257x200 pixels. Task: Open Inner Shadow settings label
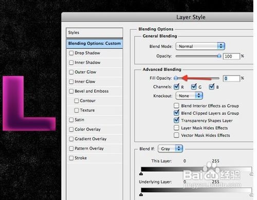coord(87,63)
